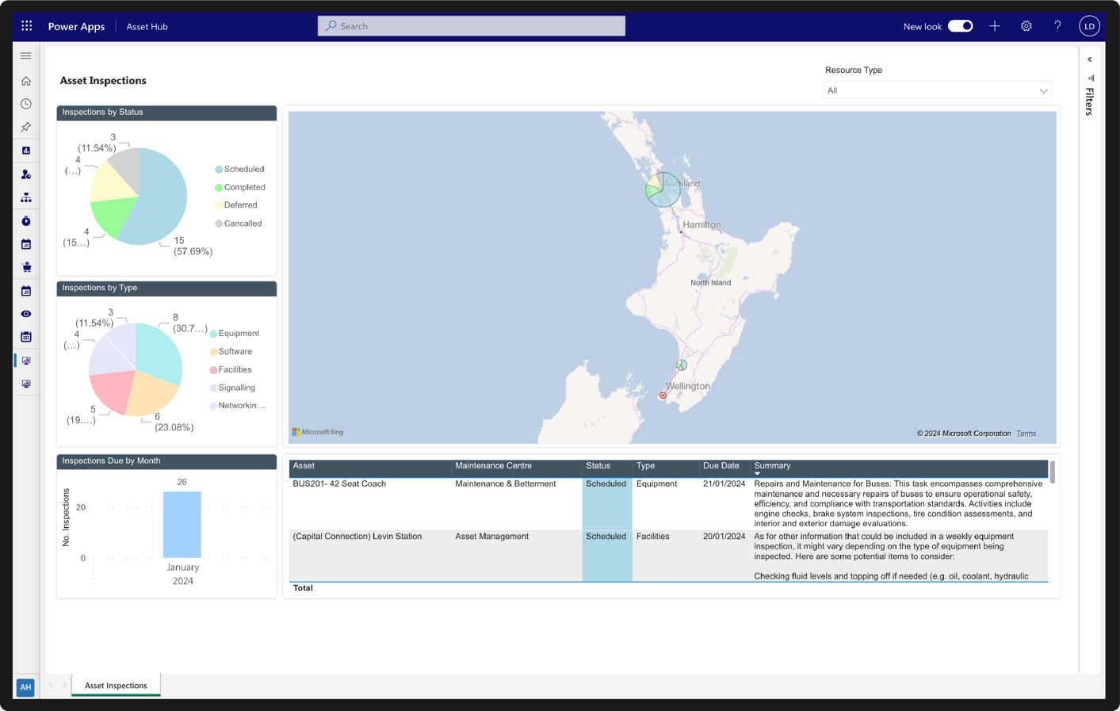This screenshot has width=1120, height=711.
Task: Open the shopping cart sidebar icon
Action: [x=26, y=267]
